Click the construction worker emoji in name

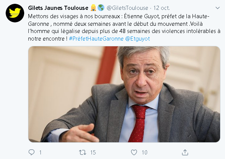tap(93, 8)
